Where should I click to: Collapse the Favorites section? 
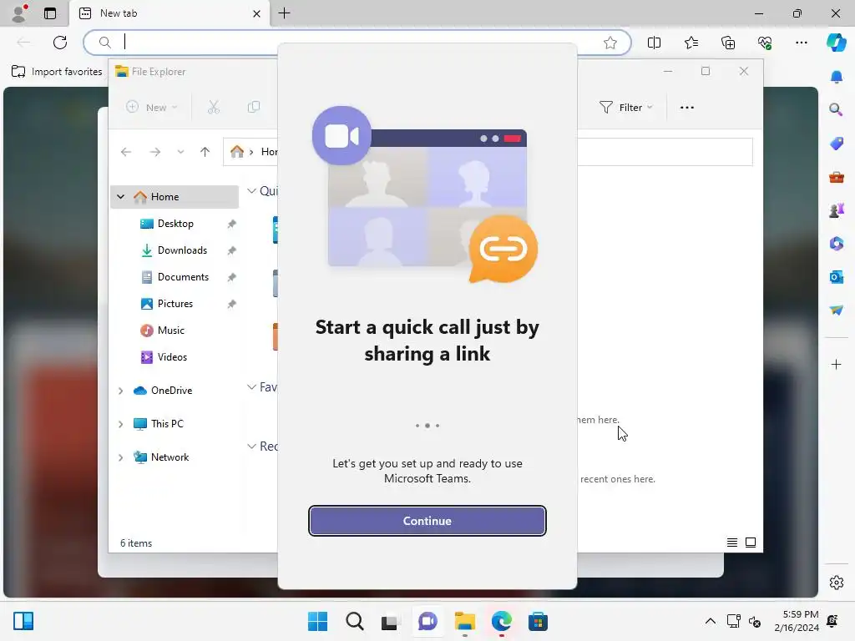(x=251, y=387)
